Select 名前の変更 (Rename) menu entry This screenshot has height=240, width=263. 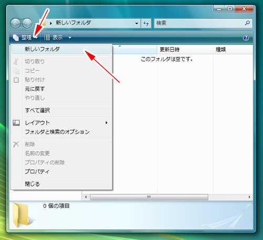tap(62, 153)
